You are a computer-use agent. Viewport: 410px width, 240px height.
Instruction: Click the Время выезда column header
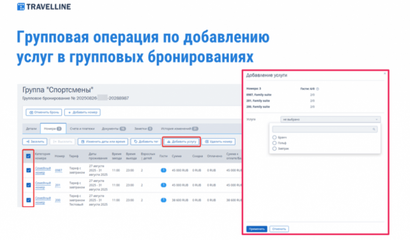pyautogui.click(x=131, y=156)
